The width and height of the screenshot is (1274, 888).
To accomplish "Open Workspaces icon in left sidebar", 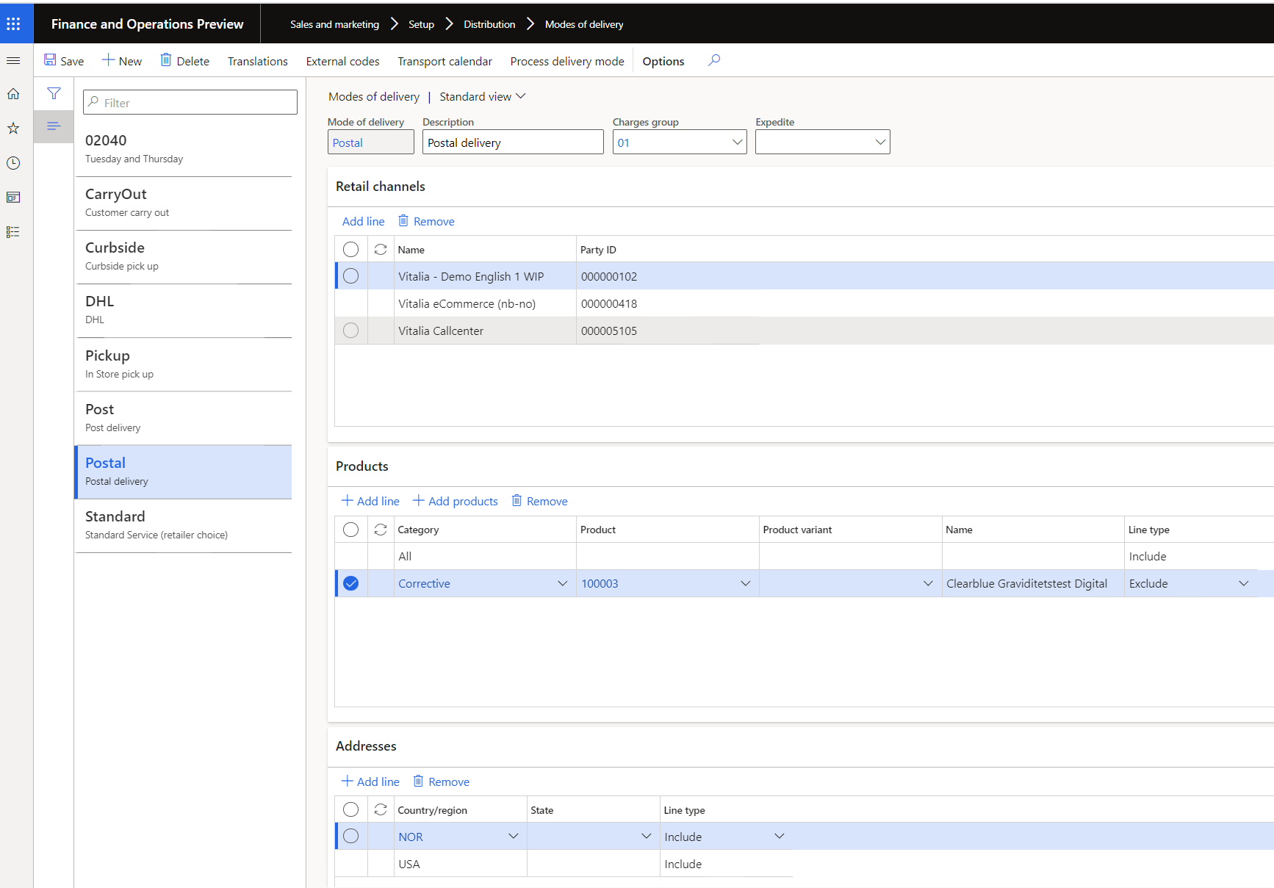I will [x=13, y=198].
